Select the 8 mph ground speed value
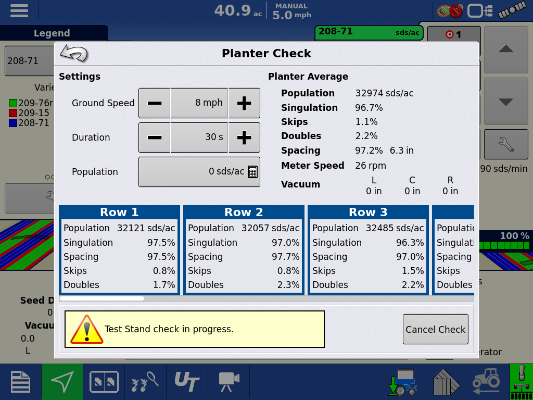The image size is (533, 400). click(x=199, y=103)
